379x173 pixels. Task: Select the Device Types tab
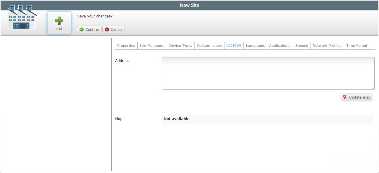[180, 45]
